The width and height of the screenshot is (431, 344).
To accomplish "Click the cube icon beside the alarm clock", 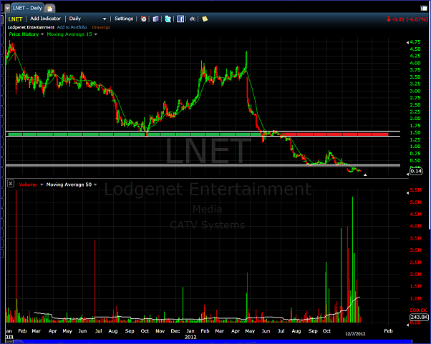I will [x=156, y=19].
